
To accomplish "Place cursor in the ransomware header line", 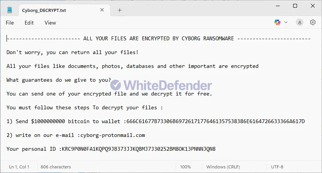I will [x=159, y=38].
